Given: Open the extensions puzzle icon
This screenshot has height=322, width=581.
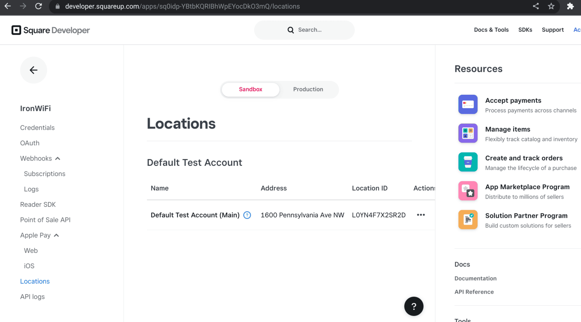Looking at the screenshot, I should [570, 6].
